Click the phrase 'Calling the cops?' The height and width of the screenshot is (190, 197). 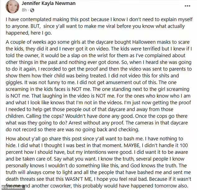45,116
